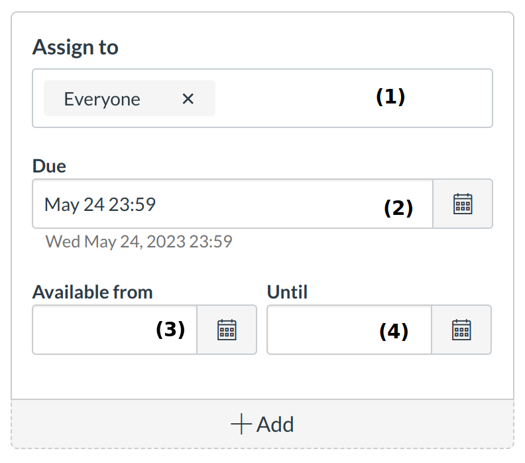This screenshot has height=463, width=525.
Task: Click the "Due" field label
Action: click(49, 166)
